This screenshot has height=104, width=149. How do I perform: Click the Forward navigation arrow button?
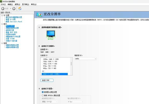coord(14,9)
